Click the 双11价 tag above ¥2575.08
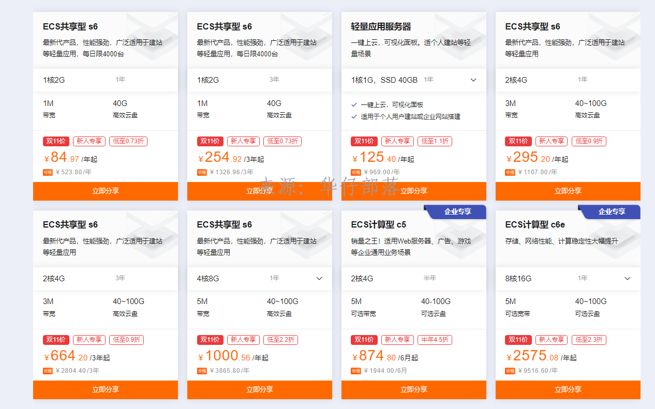The height and width of the screenshot is (409, 655). (x=518, y=340)
